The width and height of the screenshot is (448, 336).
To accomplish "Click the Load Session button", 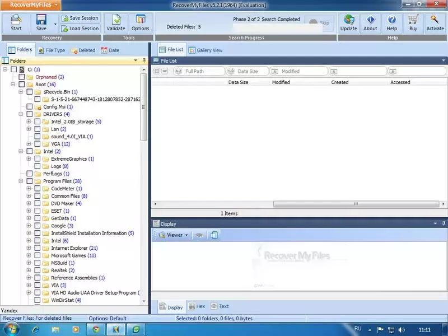I will click(80, 29).
